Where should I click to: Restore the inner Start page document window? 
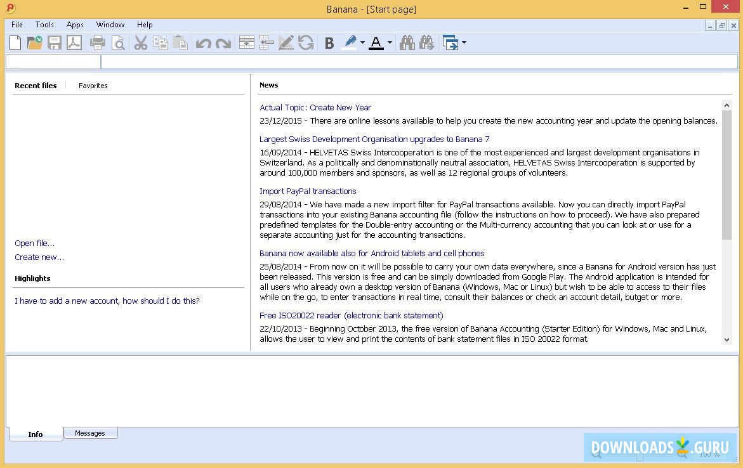[x=721, y=25]
